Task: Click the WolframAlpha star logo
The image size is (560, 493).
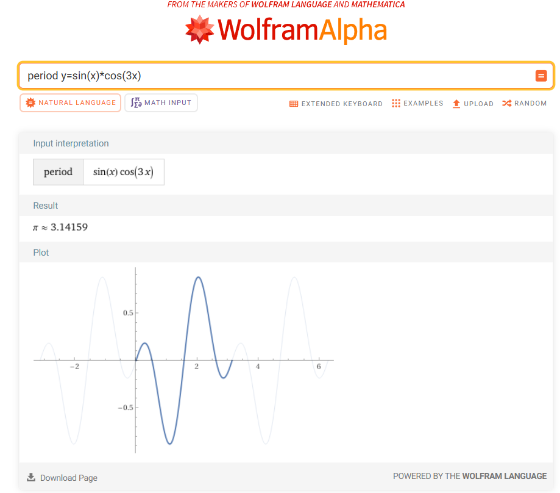Action: pos(199,30)
